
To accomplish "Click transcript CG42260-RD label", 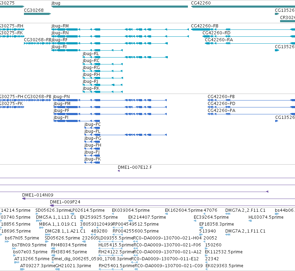I will [216, 33].
